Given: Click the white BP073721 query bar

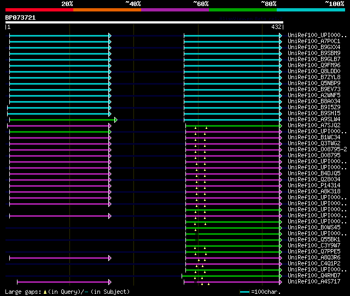Looking at the screenshot, I should point(144,22).
